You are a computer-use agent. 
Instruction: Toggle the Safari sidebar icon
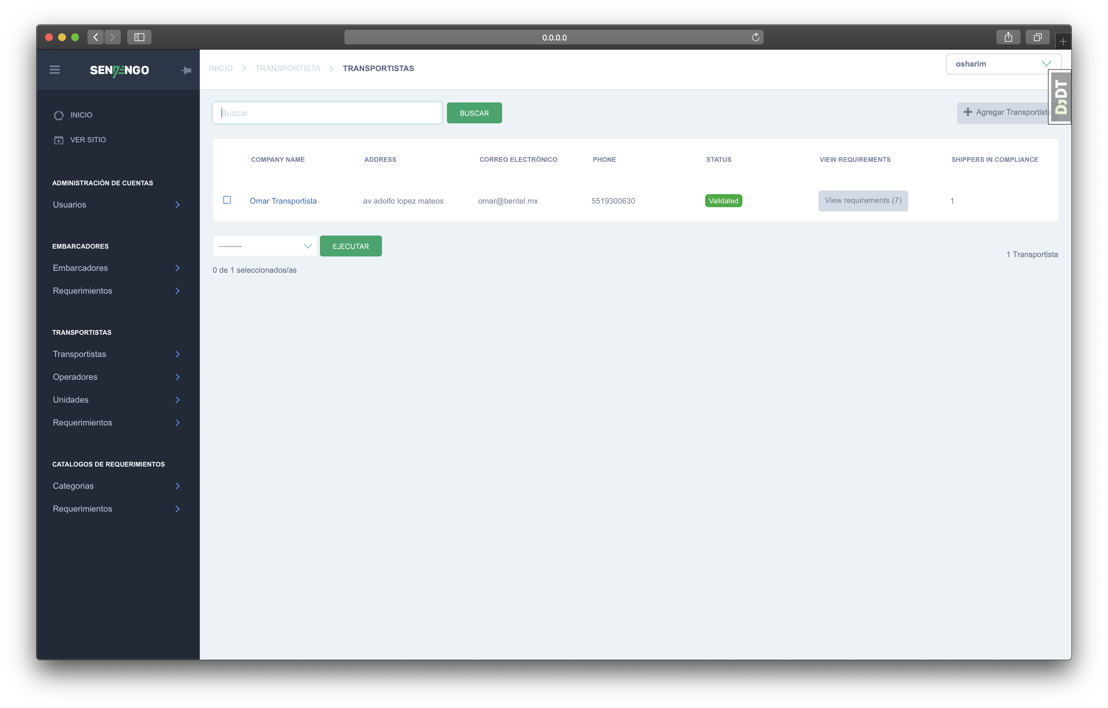tap(139, 37)
